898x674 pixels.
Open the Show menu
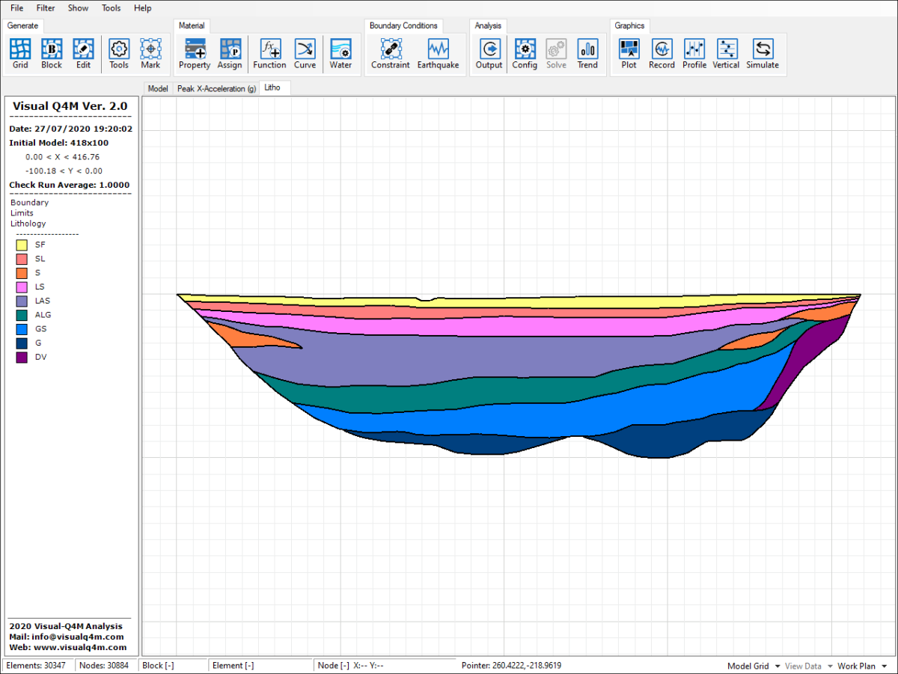point(78,8)
